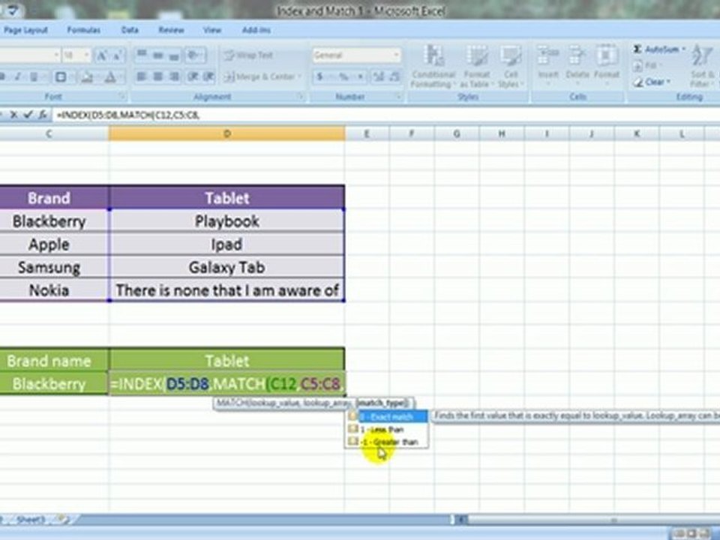Align text left in Alignment group

point(142,76)
